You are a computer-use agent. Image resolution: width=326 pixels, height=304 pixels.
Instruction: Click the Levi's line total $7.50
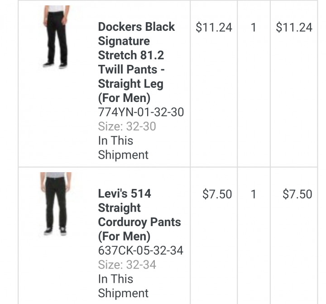(x=297, y=194)
